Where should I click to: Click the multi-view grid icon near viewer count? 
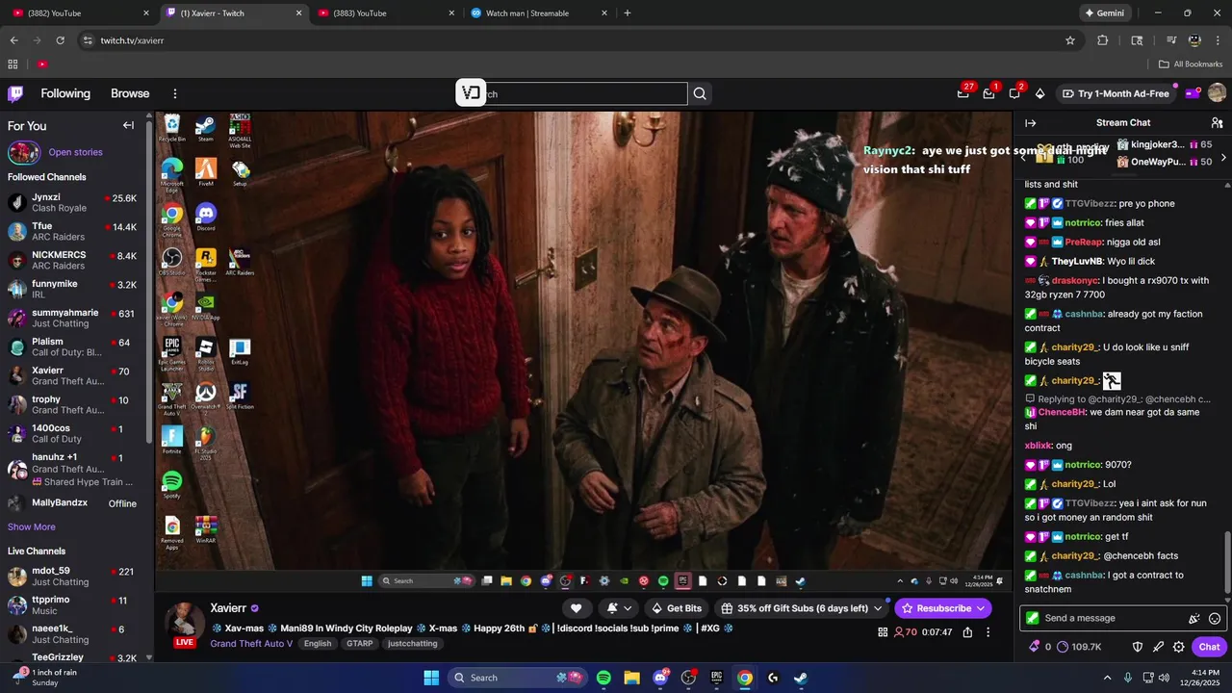point(883,632)
